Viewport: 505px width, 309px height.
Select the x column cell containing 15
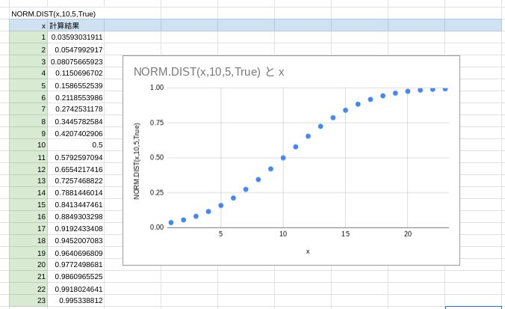28,205
